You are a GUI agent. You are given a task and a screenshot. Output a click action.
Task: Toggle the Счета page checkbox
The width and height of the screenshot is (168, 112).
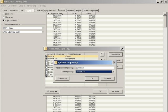pyautogui.click(x=47, y=56)
